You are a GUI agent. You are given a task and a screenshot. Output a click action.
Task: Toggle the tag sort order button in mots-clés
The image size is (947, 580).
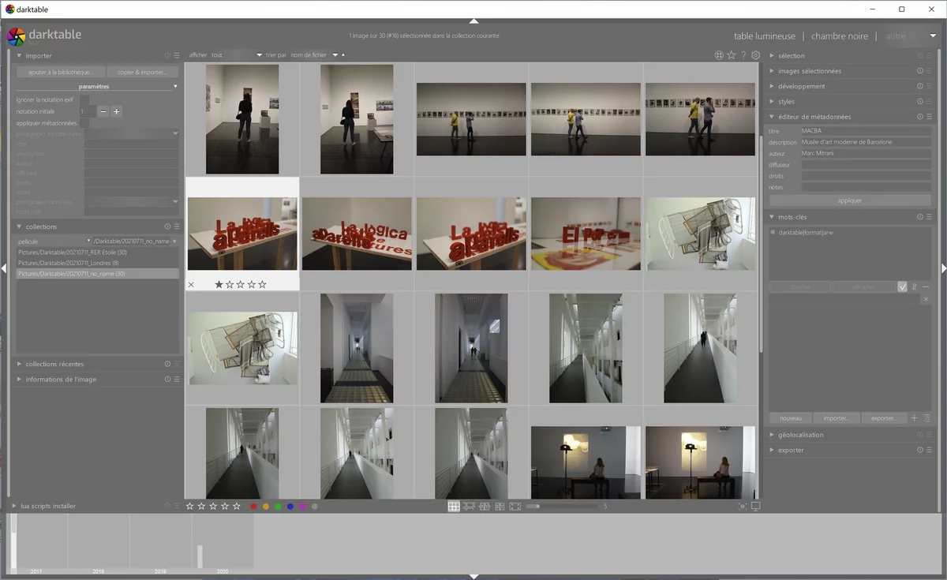(915, 287)
